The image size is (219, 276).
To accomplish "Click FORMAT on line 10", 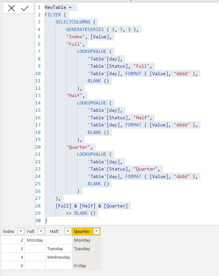I will [133, 73].
